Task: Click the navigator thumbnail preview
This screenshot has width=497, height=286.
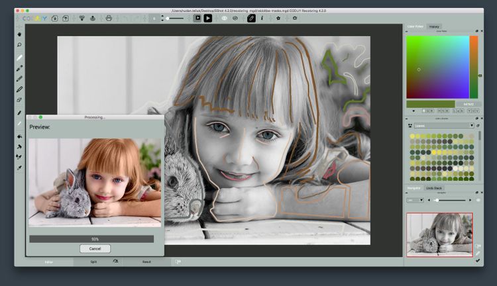Action: pyautogui.click(x=439, y=234)
